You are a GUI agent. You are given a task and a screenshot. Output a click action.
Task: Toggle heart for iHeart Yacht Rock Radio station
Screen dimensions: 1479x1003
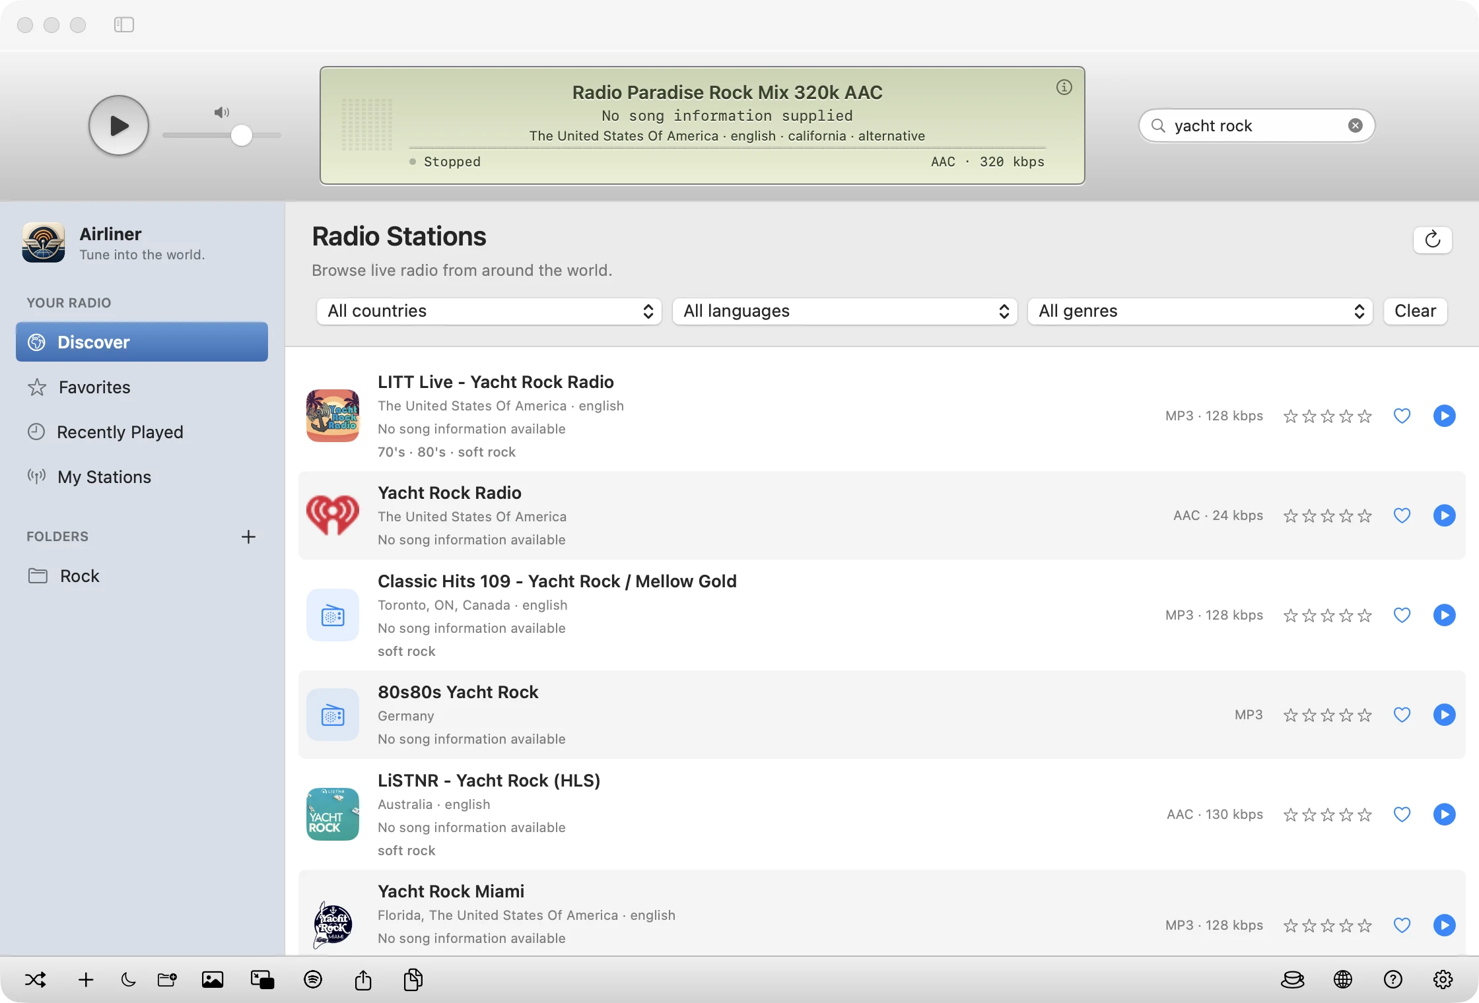coord(1402,515)
